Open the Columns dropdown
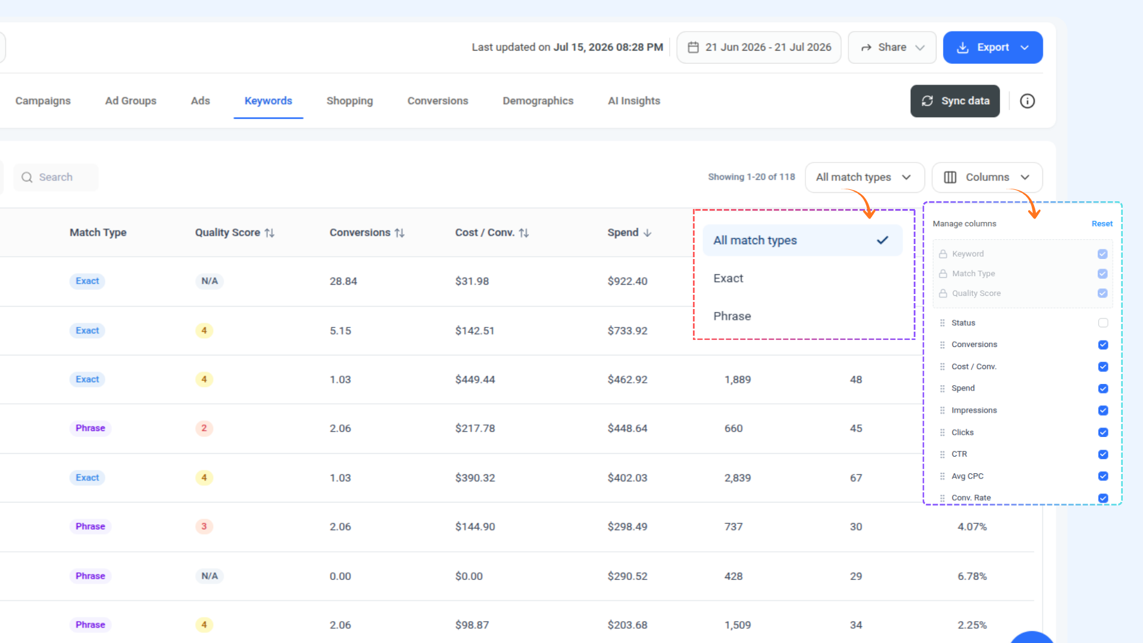 point(987,177)
